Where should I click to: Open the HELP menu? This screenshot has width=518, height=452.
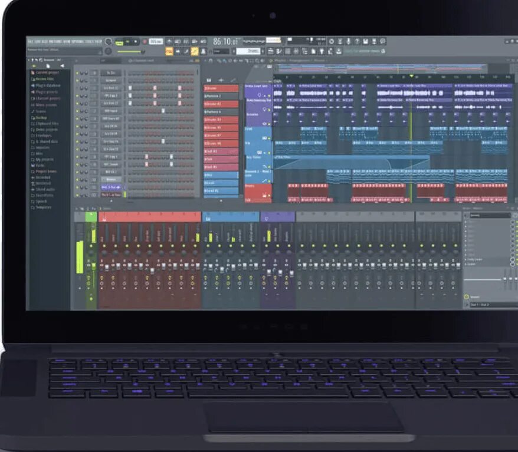[99, 42]
